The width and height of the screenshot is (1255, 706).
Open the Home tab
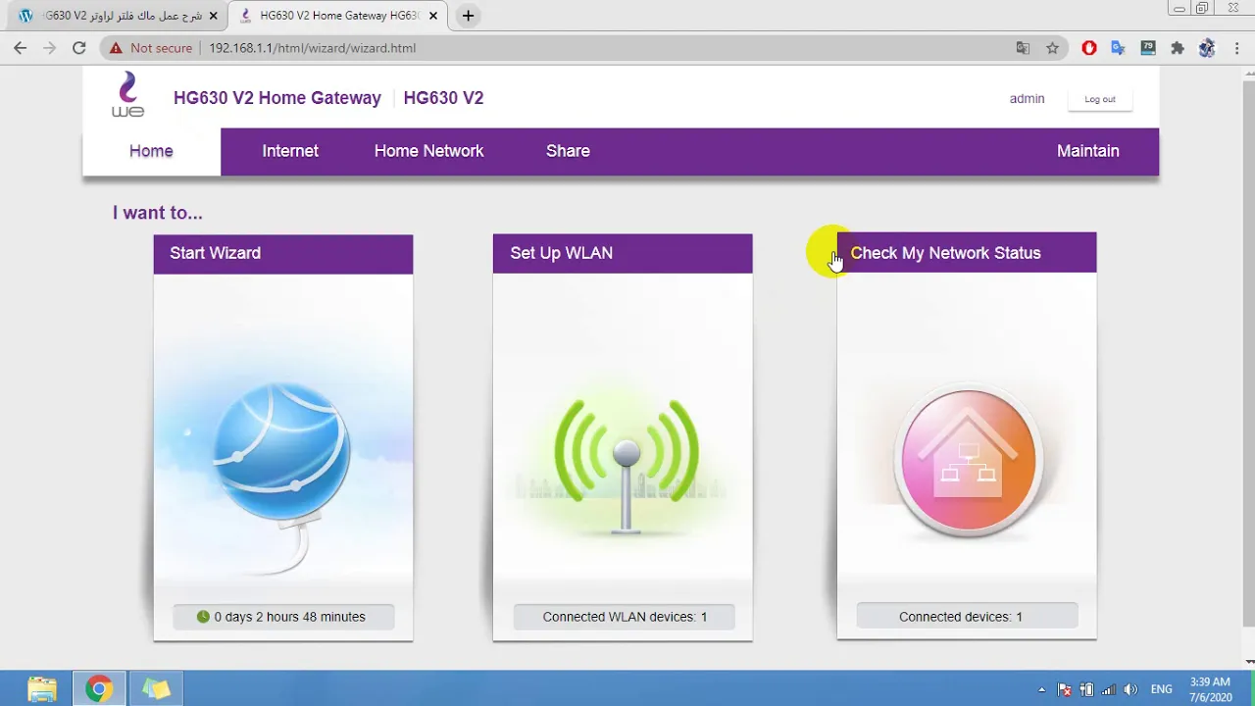click(x=151, y=151)
